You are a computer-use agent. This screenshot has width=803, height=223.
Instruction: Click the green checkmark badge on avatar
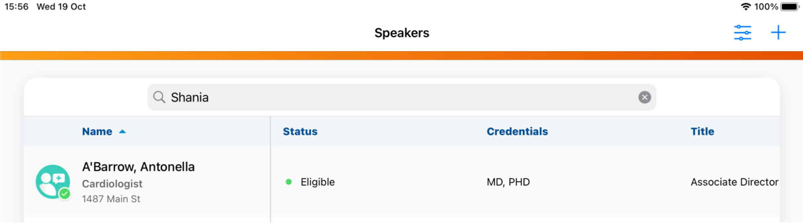coord(65,194)
